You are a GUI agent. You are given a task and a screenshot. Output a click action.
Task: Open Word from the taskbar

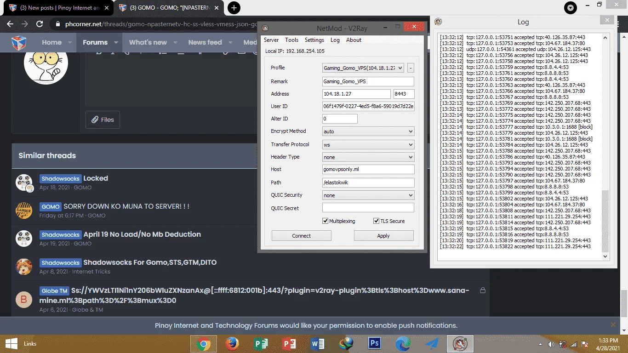tap(318, 343)
